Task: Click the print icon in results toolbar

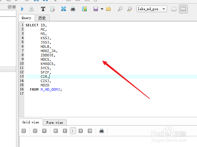Action: point(102,131)
